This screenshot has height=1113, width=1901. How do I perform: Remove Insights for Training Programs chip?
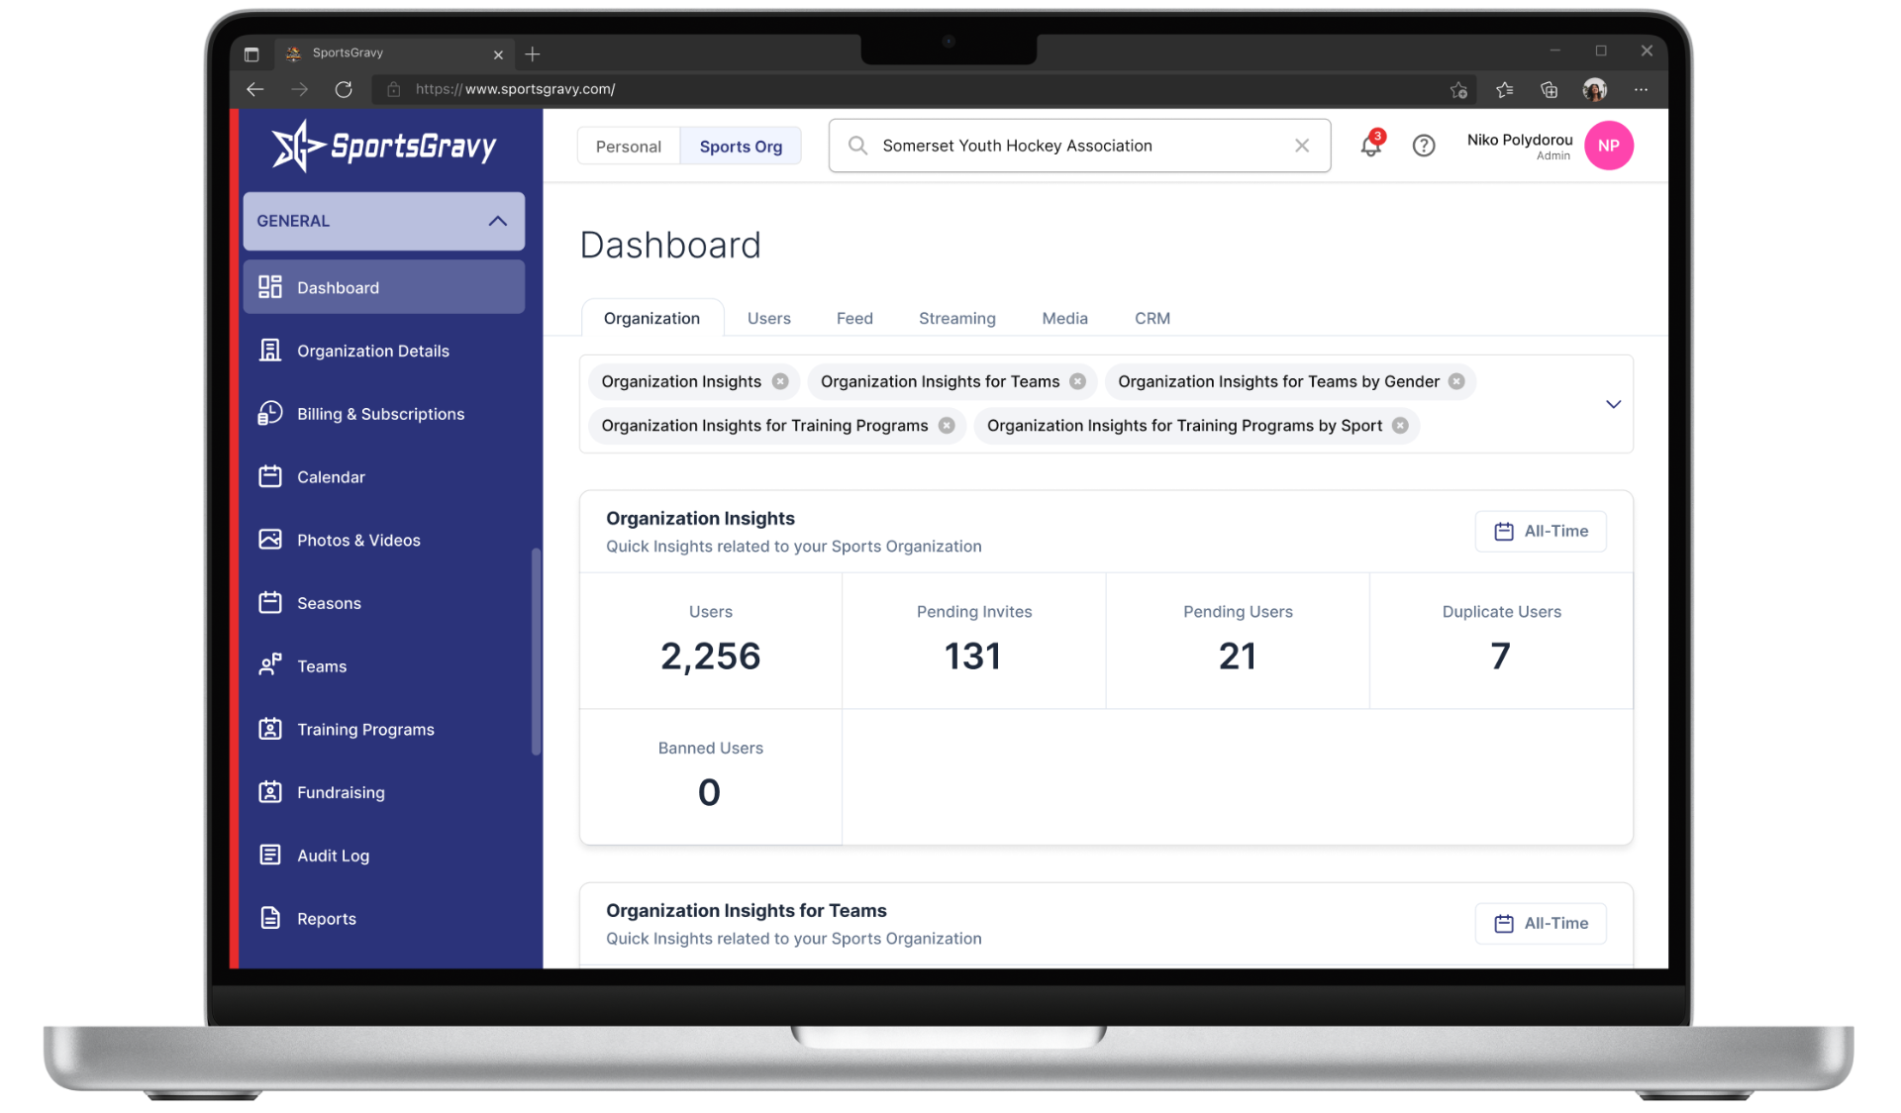(x=947, y=426)
